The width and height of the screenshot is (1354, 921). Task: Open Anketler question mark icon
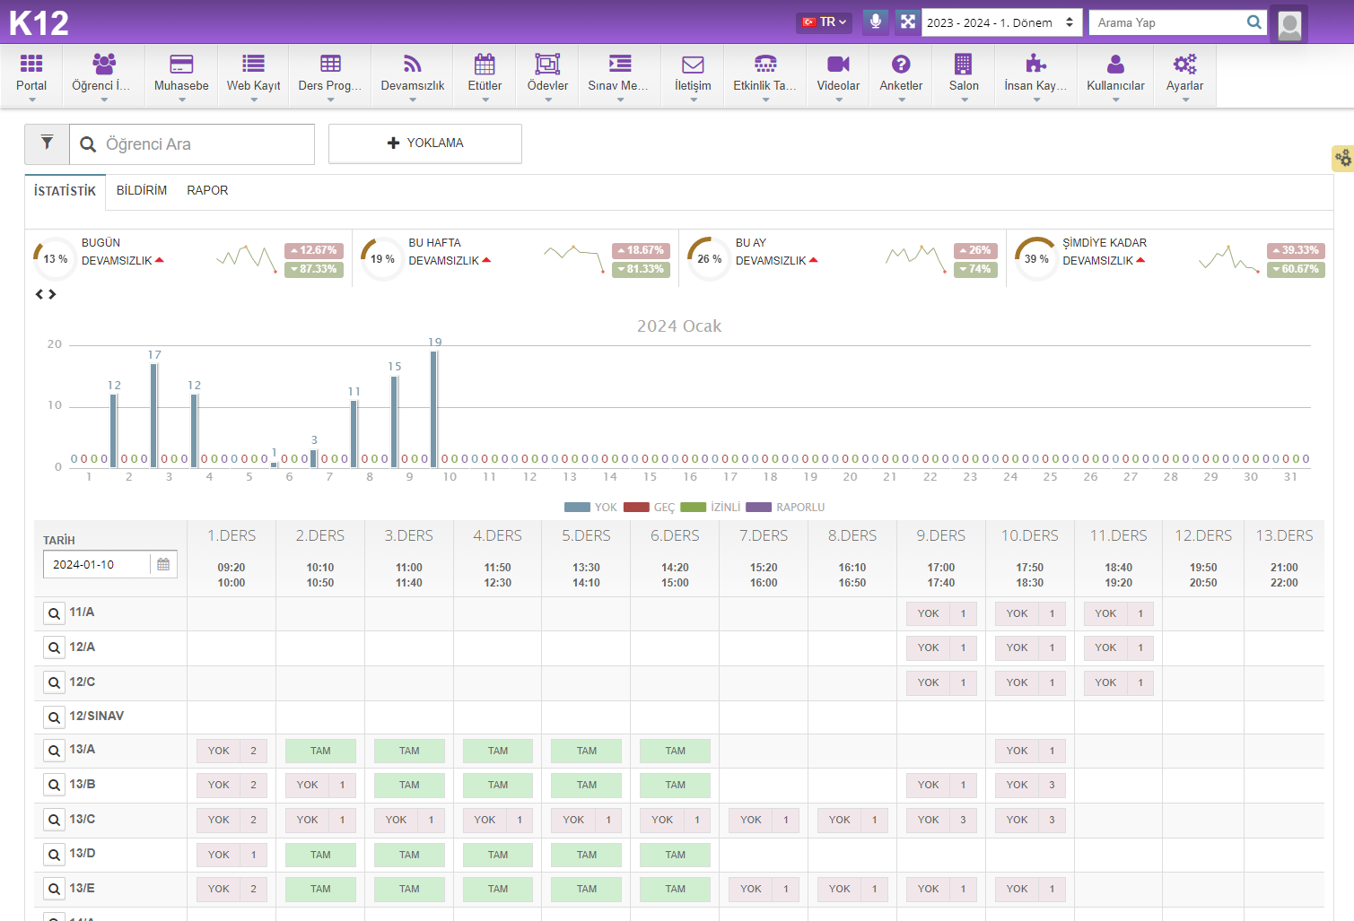point(901,63)
